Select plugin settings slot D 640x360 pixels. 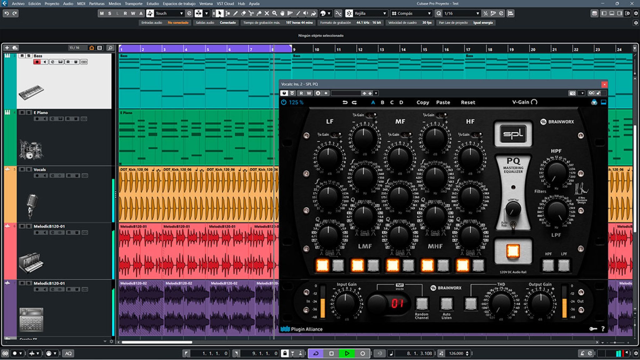click(401, 102)
